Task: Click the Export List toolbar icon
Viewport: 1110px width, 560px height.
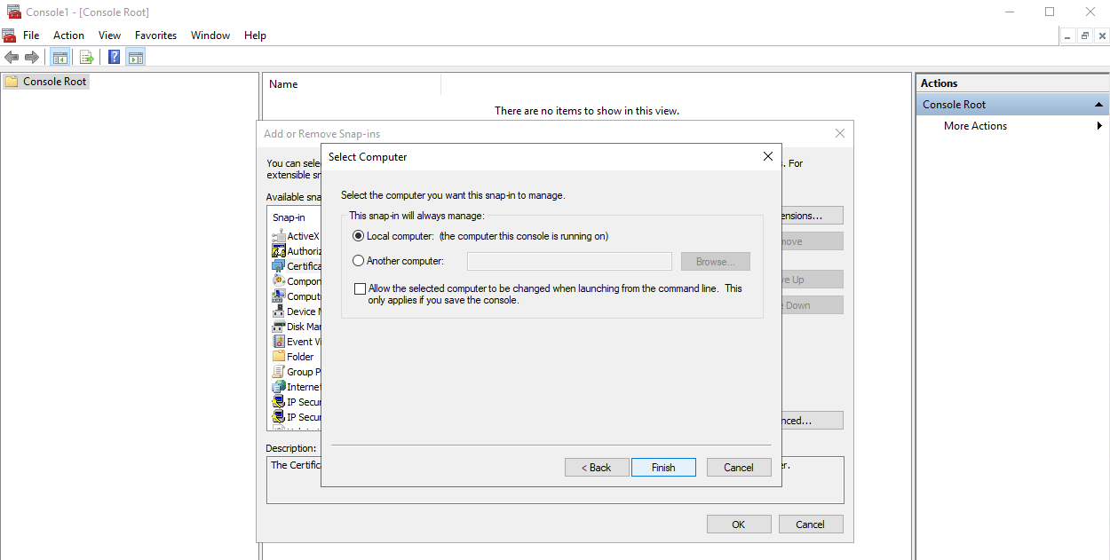Action: pos(86,58)
